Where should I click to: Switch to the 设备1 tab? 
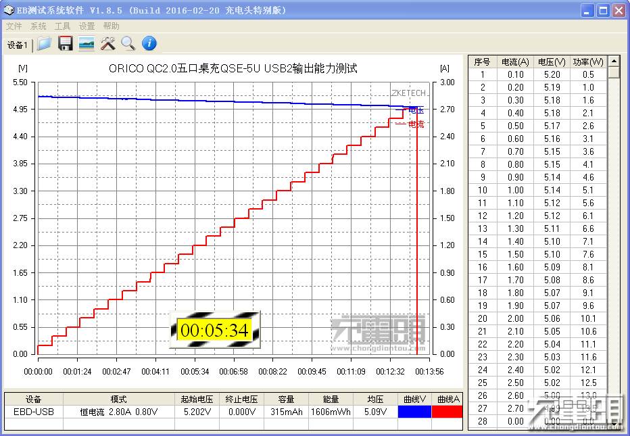[18, 45]
